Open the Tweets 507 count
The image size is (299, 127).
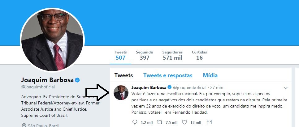120,55
